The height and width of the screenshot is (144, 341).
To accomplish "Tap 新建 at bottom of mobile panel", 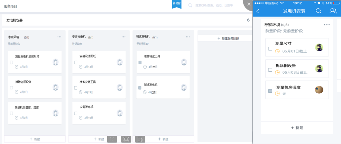I will [x=297, y=127].
